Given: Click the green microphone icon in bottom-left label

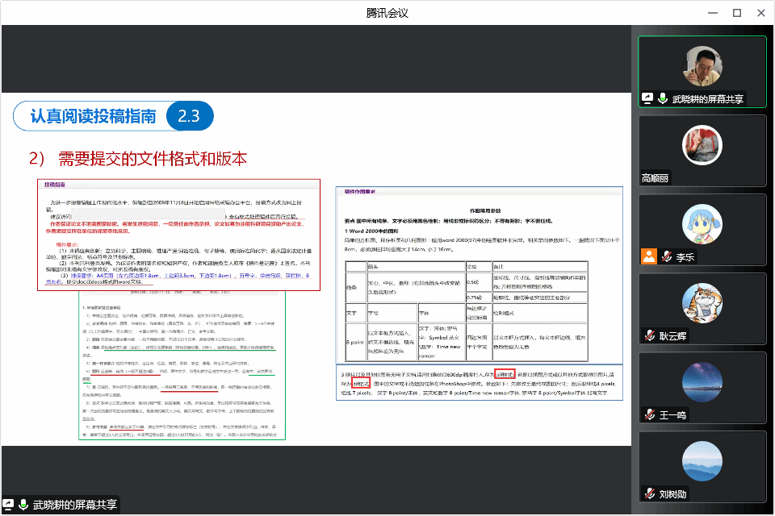Looking at the screenshot, I should click(23, 506).
